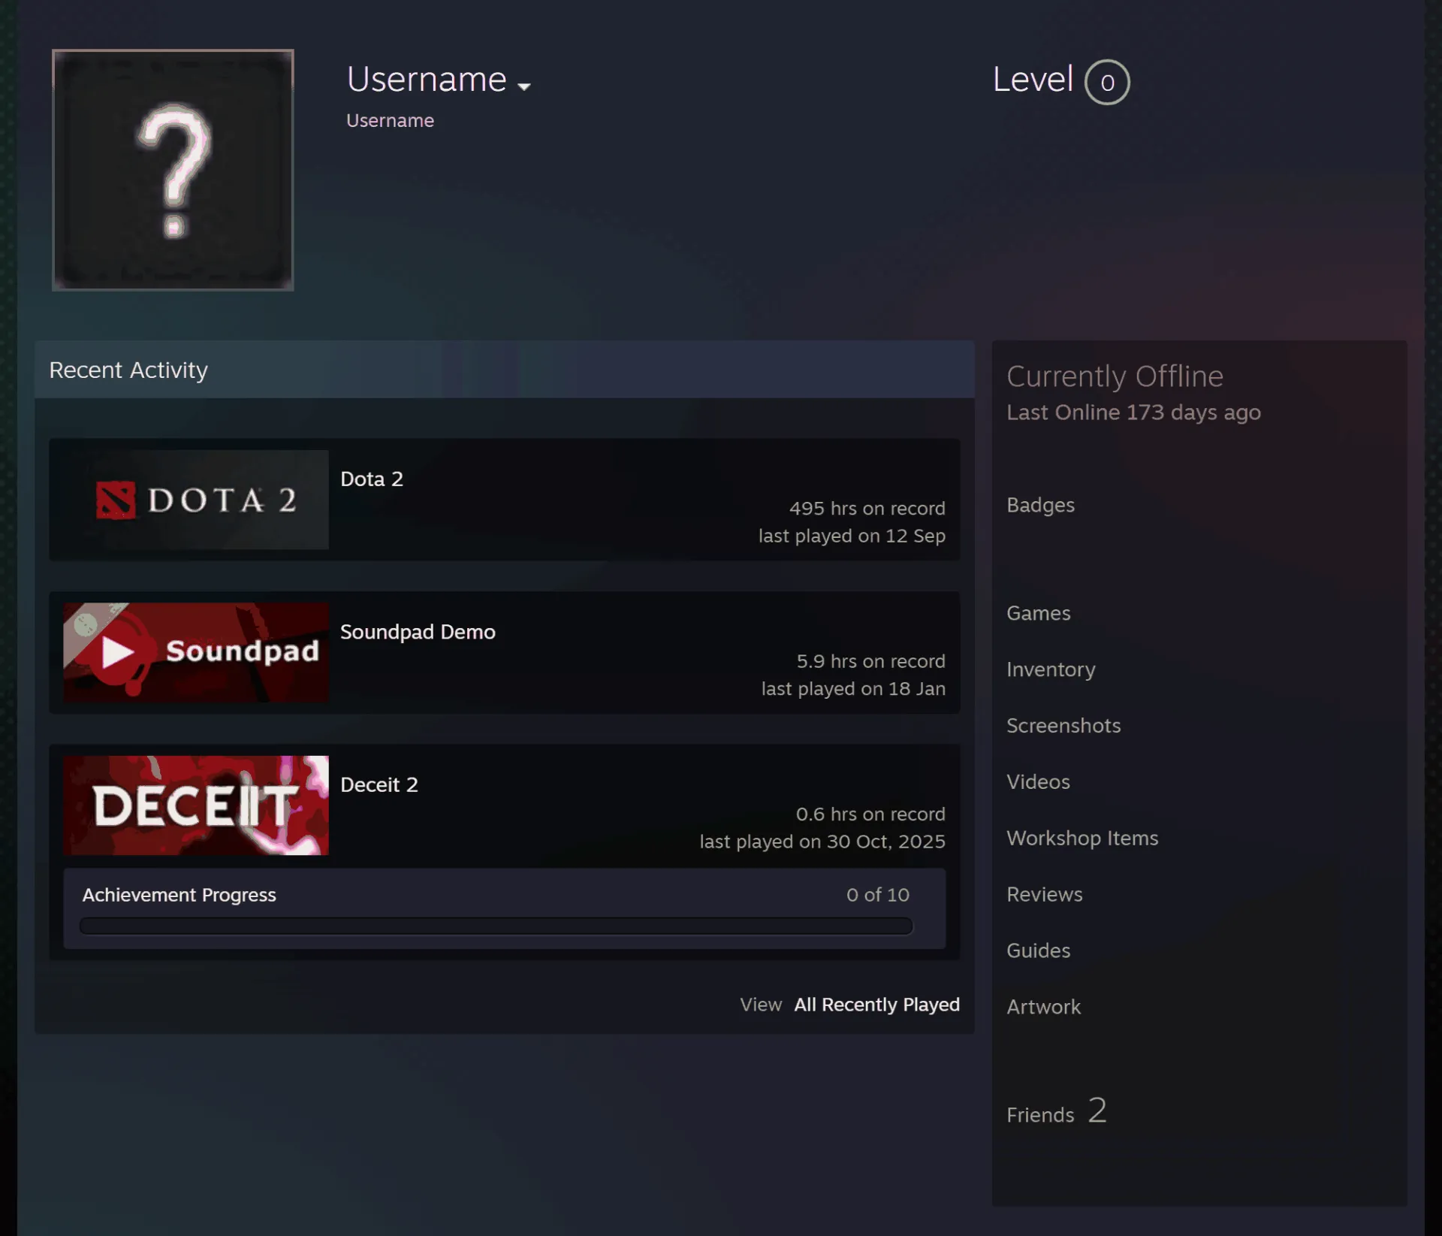Click '0.6 hrs on record' text
The width and height of the screenshot is (1442, 1236).
[x=870, y=814]
